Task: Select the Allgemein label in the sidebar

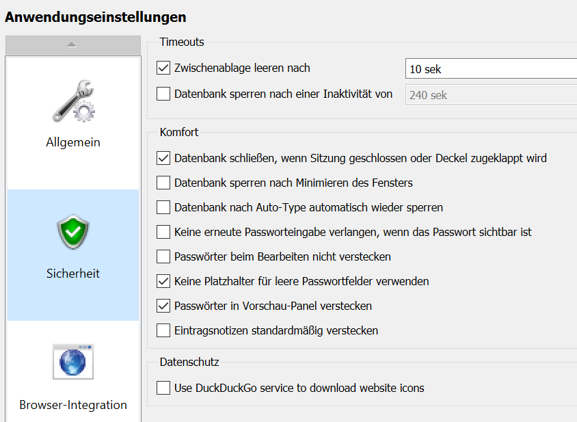Action: 73,143
